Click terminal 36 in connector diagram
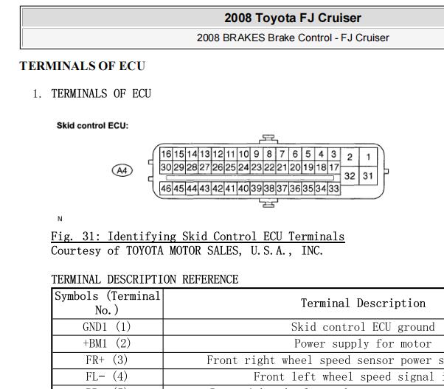 tap(295, 189)
